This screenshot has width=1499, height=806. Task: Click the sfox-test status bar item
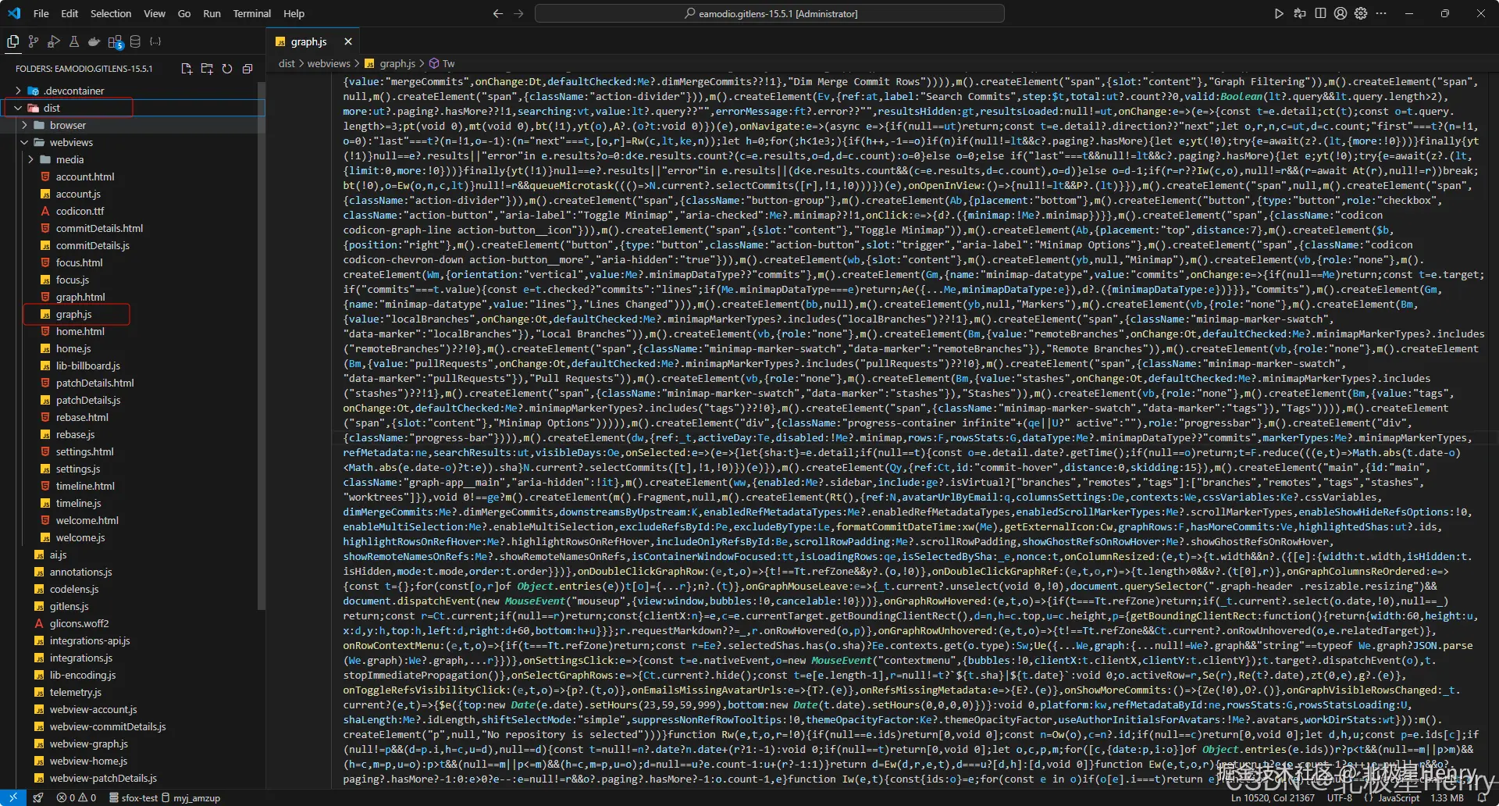[x=134, y=797]
